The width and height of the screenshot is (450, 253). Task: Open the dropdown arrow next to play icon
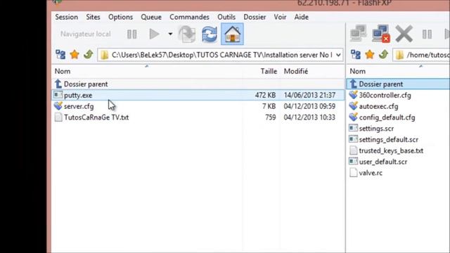pyautogui.click(x=170, y=34)
